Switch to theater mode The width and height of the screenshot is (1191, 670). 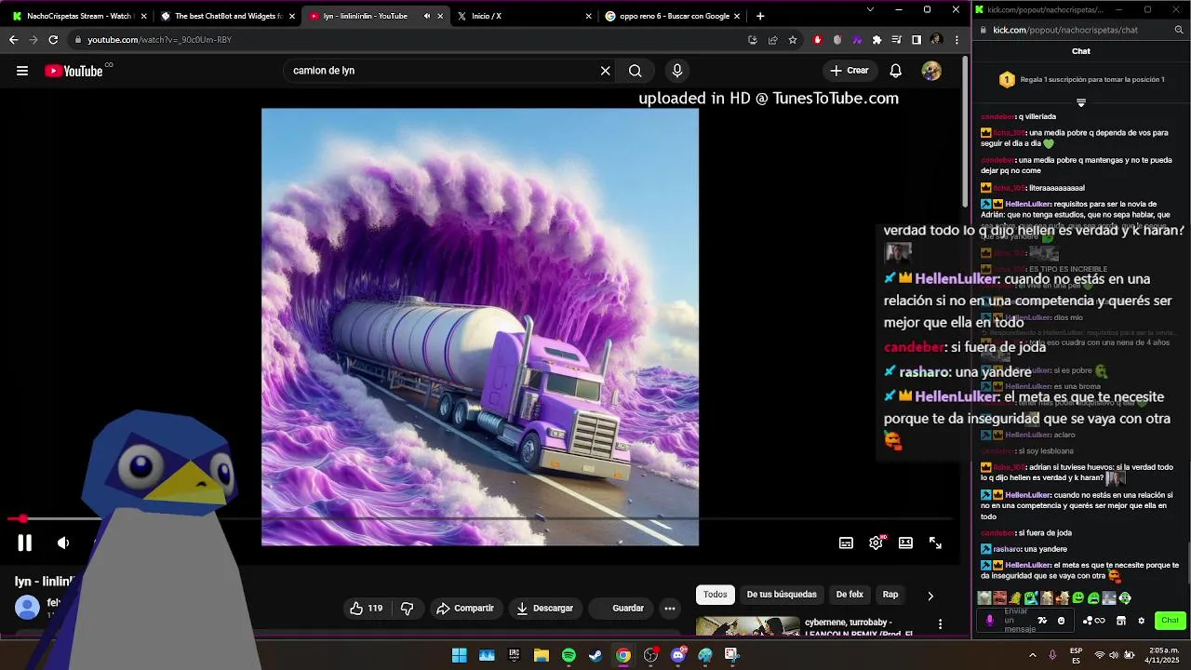tap(905, 543)
